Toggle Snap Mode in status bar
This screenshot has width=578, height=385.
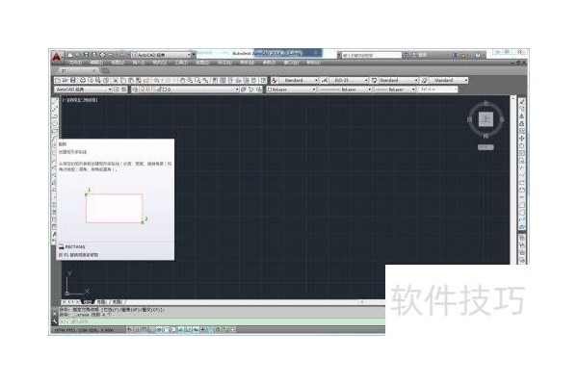137,330
